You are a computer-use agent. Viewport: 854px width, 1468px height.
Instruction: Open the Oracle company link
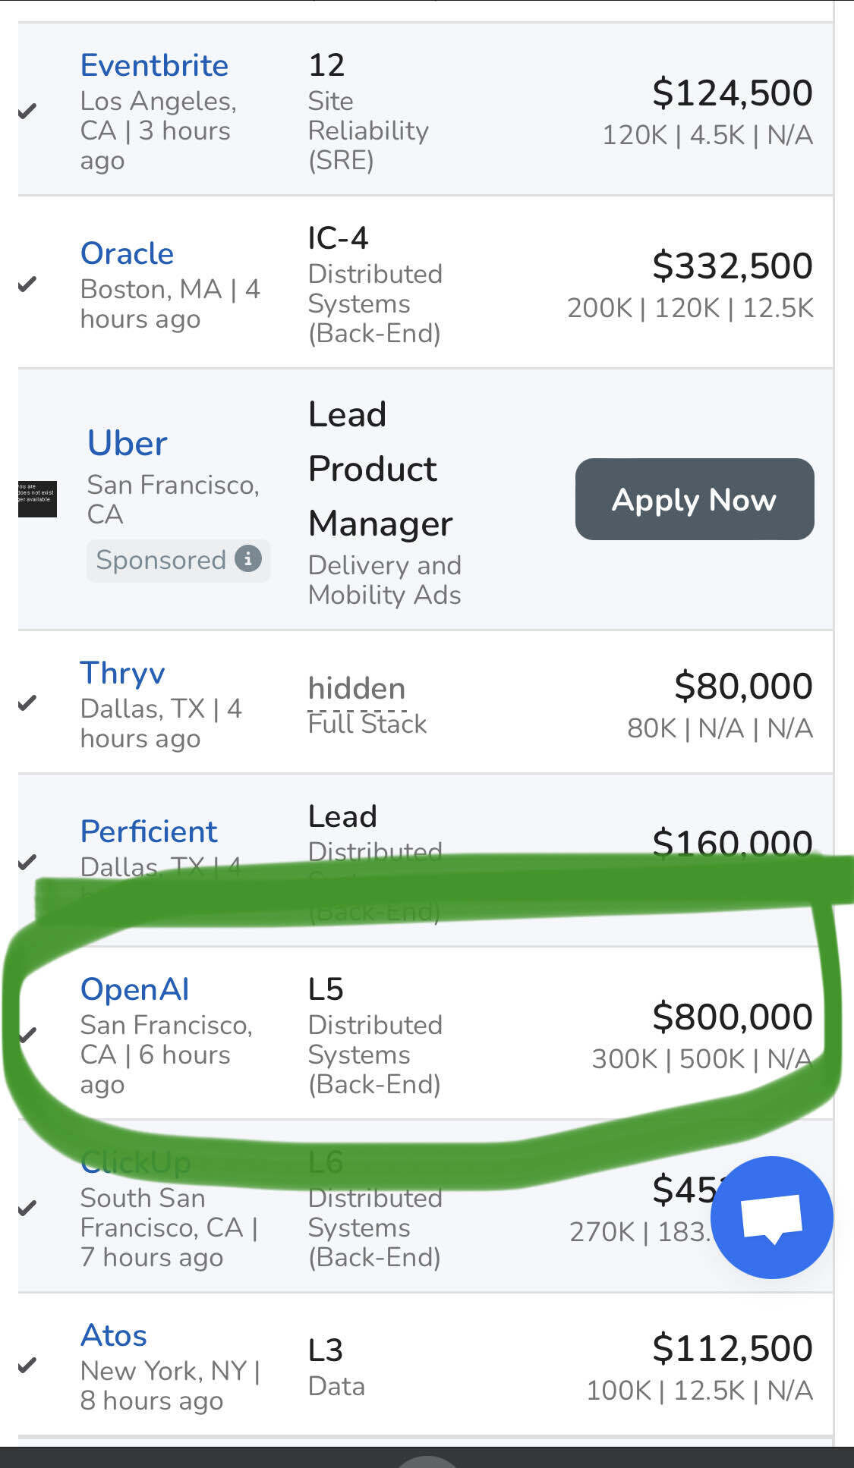pyautogui.click(x=127, y=253)
